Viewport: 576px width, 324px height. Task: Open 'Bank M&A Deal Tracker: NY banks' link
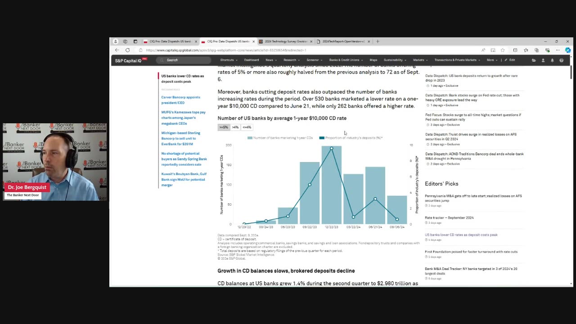[x=471, y=271]
